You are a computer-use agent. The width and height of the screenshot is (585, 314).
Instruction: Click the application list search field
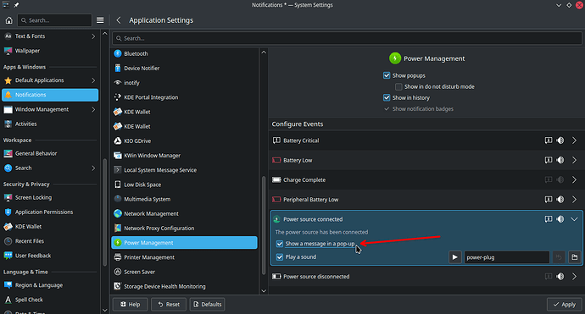[347, 38]
